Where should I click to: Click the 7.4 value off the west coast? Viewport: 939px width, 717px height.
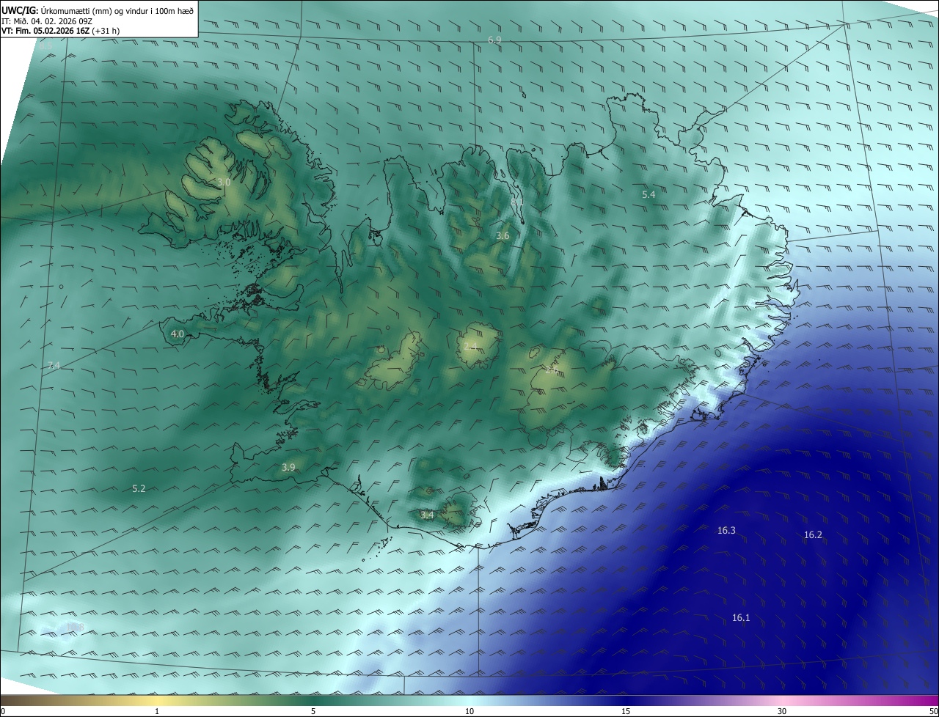coord(53,365)
